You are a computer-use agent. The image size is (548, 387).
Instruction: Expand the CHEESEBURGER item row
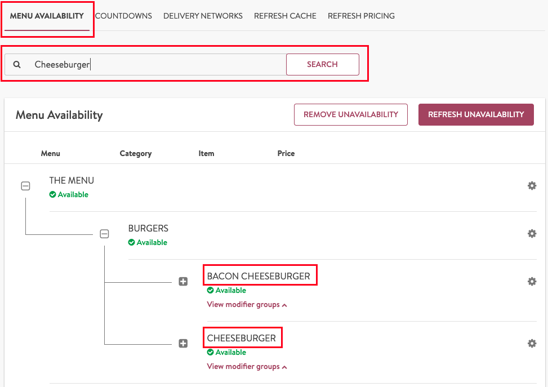(x=183, y=344)
